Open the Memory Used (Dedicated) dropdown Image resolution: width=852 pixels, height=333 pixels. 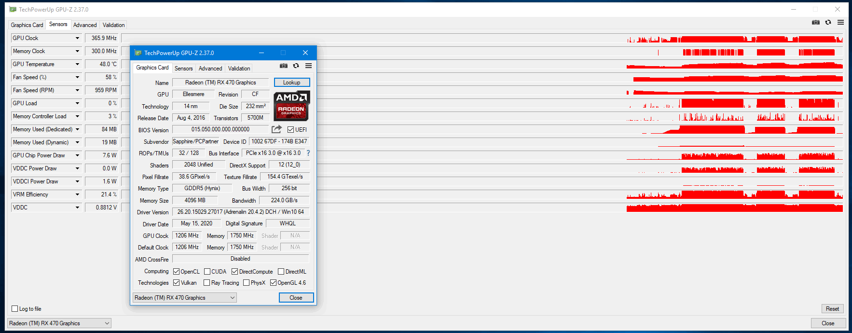coord(77,129)
